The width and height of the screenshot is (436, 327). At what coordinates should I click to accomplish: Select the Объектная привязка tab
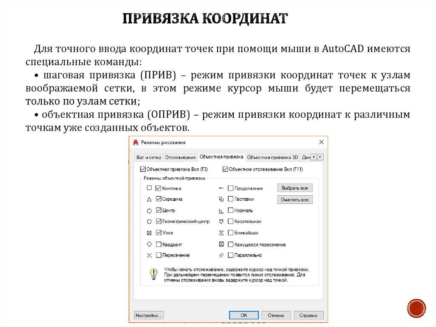tap(221, 157)
